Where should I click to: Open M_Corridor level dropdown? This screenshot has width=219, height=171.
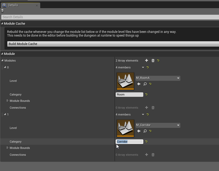click(158, 125)
